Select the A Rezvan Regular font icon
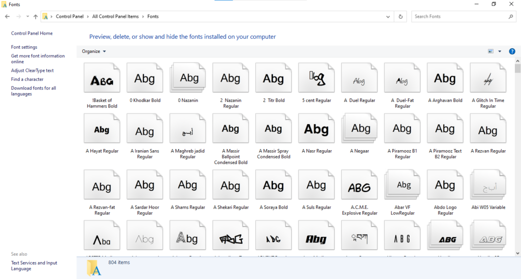The image size is (521, 279). point(488,129)
